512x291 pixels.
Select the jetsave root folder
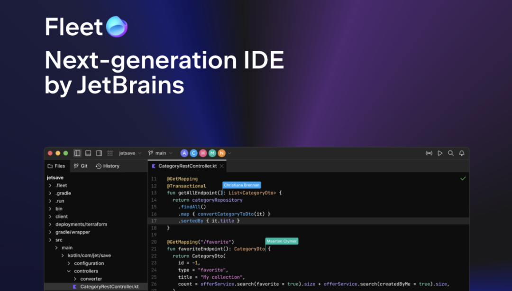tap(55, 178)
